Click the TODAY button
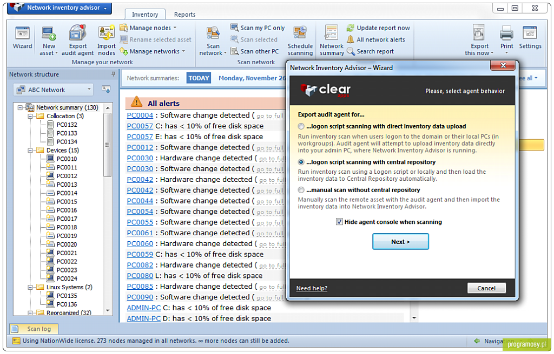554x354 pixels. [199, 78]
